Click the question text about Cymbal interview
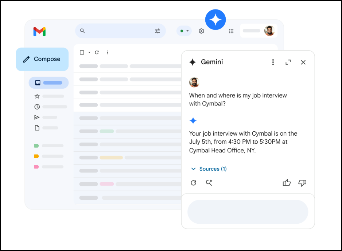 coord(238,99)
